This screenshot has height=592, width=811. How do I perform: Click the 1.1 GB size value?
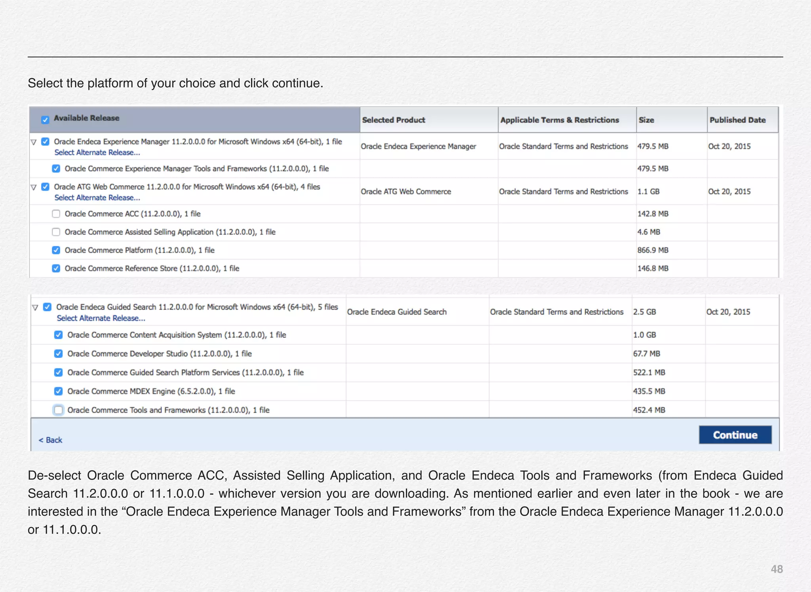point(648,192)
